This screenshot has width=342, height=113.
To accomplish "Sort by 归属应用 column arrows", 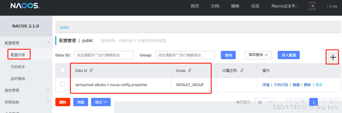I will click(242, 70).
